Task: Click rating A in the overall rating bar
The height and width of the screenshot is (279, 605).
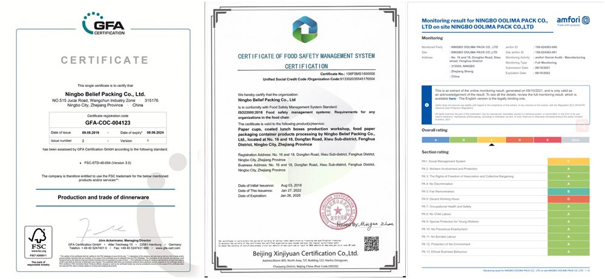Action: tap(436, 140)
